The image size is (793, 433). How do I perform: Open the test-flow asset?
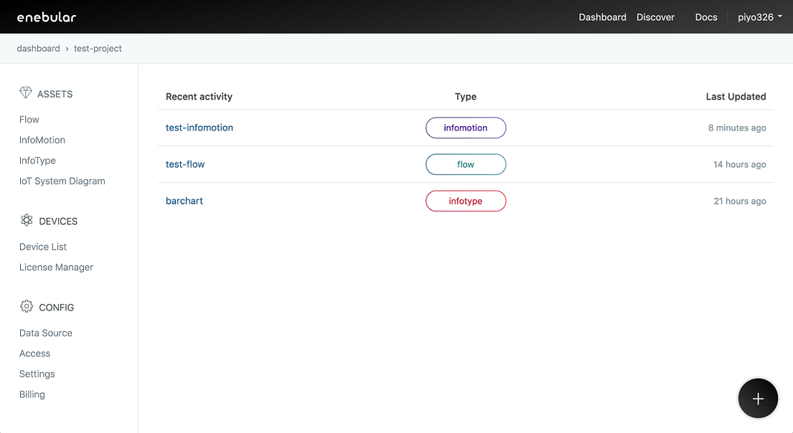tap(185, 164)
